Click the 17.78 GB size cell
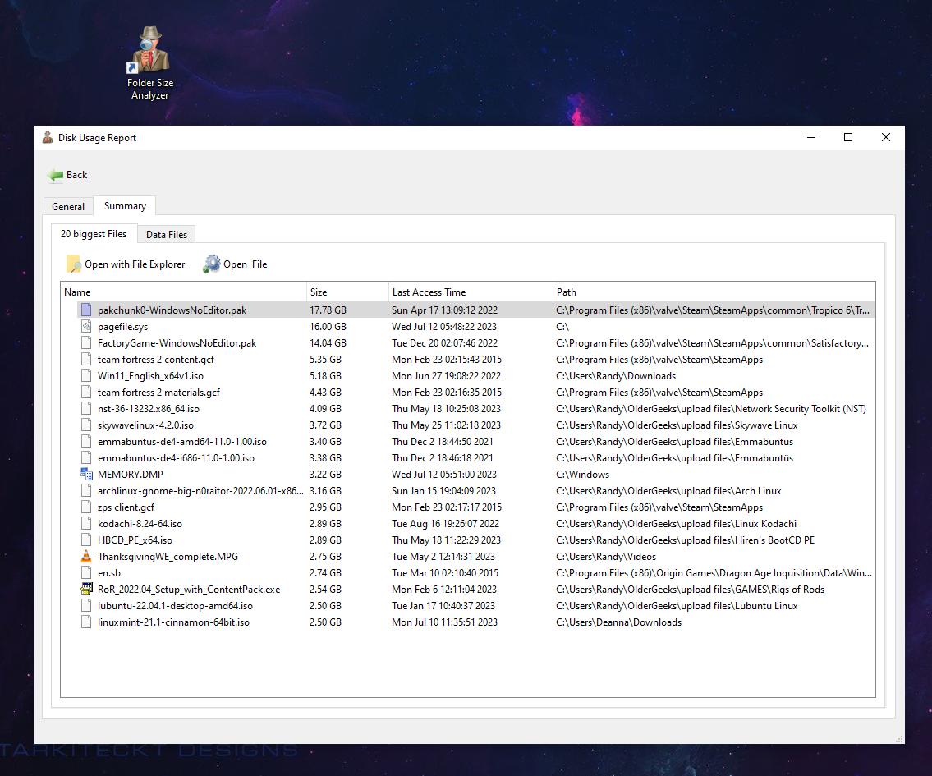932x776 pixels. coord(328,310)
